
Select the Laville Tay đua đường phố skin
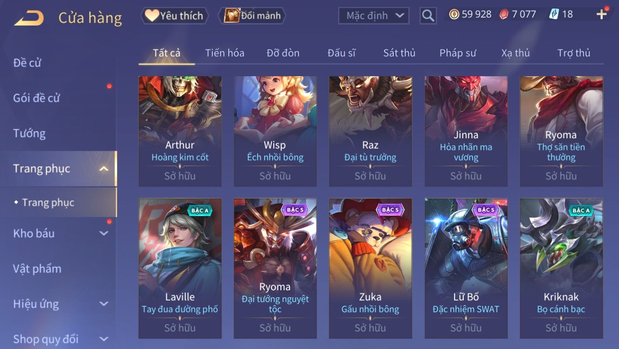coord(180,268)
